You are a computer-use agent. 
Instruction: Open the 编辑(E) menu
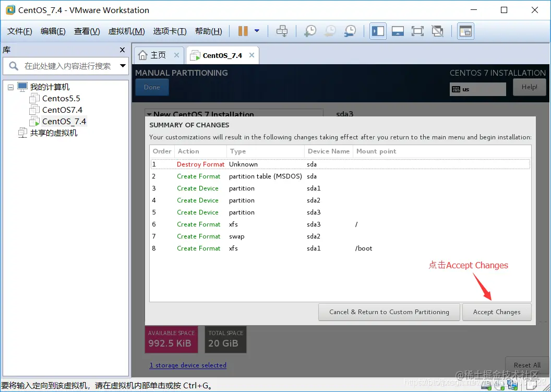[x=53, y=31]
